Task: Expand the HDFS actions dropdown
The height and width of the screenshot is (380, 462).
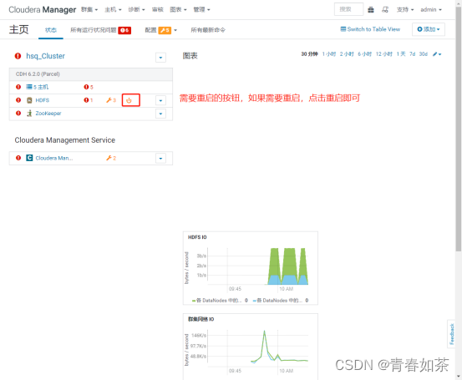Action: (160, 100)
